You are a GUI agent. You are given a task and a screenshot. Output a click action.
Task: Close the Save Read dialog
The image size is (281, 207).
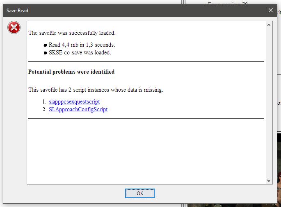(x=271, y=10)
